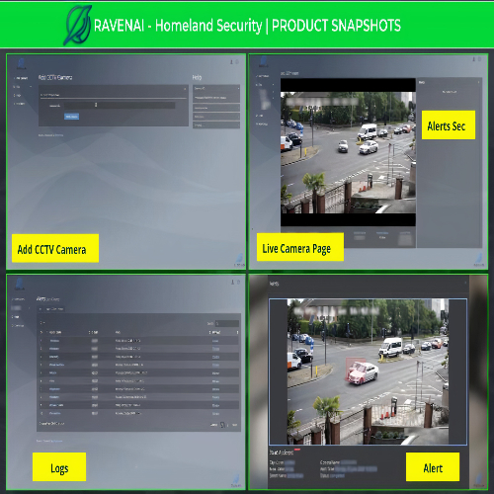Click the app logo in the Logs screen

pyautogui.click(x=20, y=285)
